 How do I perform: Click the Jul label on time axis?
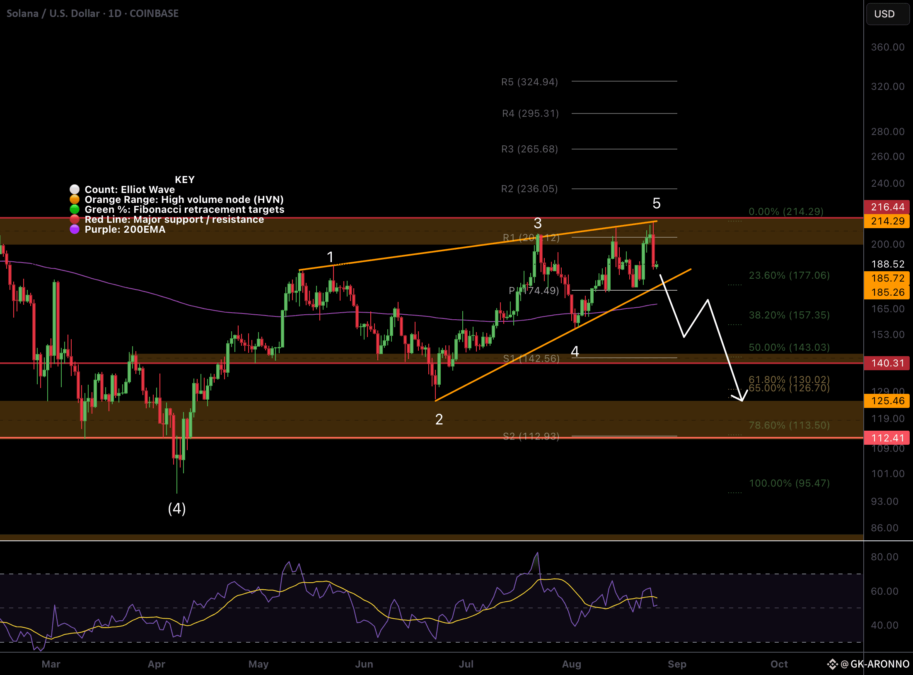466,664
